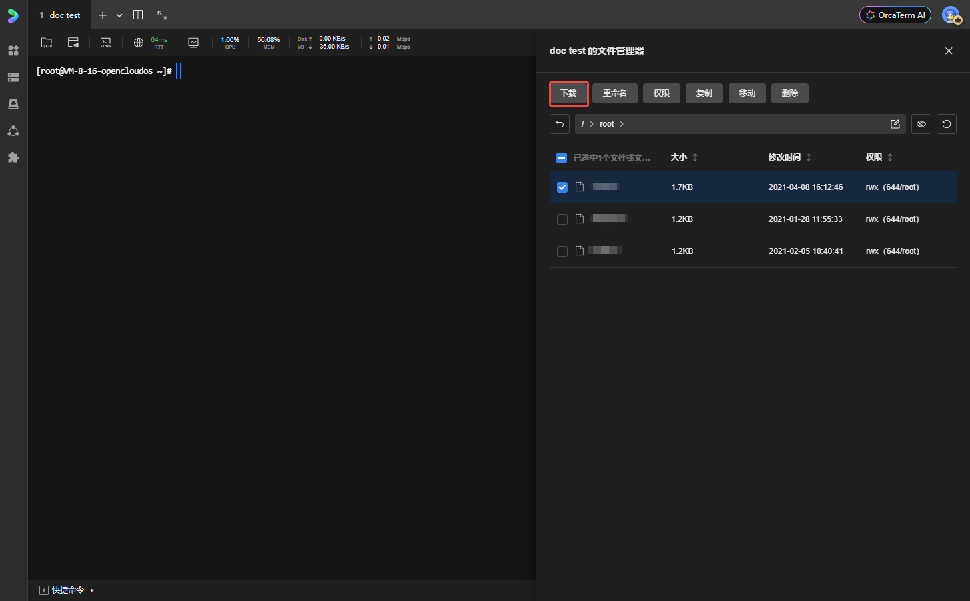This screenshot has width=970, height=601.
Task: Check the file modified 2021-01-28 checkbox
Action: point(562,219)
